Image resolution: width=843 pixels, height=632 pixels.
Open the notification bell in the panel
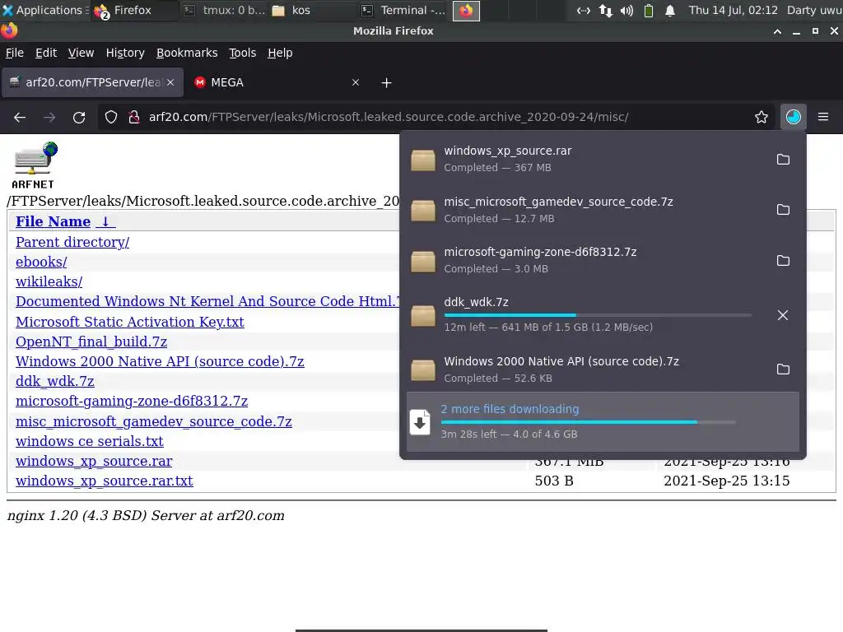coord(670,10)
